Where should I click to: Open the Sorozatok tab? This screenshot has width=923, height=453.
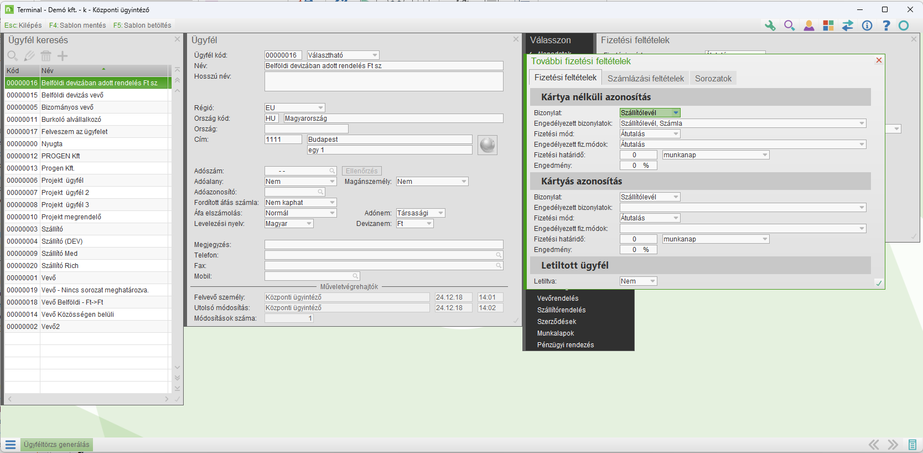[x=713, y=79]
